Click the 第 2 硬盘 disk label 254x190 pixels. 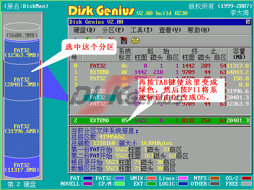(22, 184)
